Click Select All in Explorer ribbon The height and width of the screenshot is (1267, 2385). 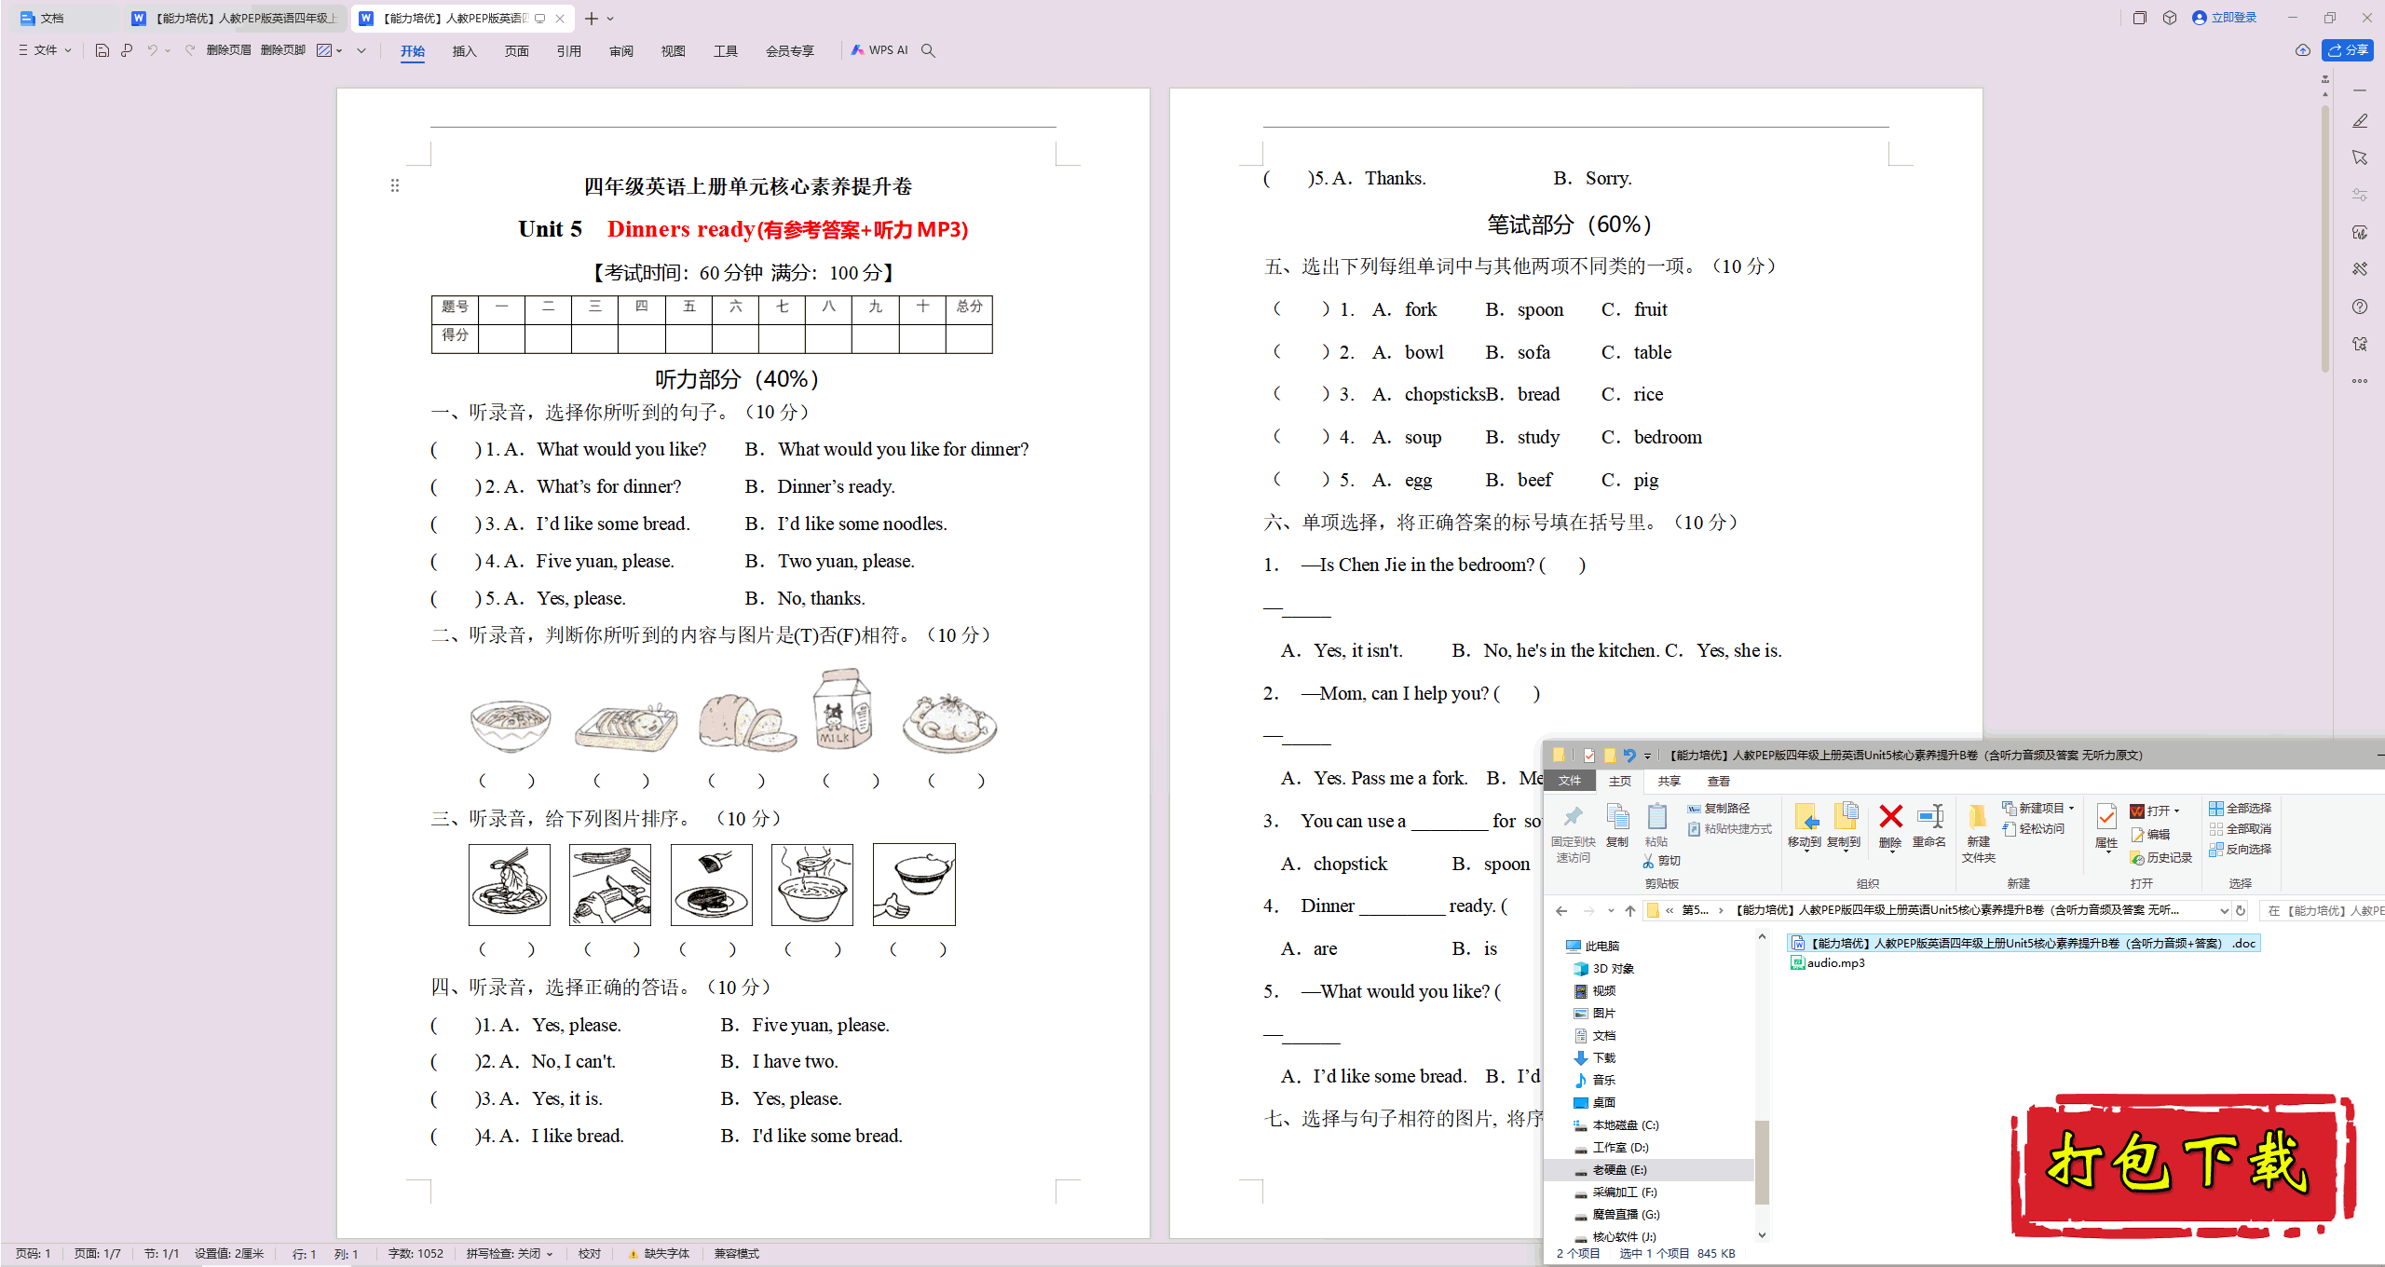2241,809
